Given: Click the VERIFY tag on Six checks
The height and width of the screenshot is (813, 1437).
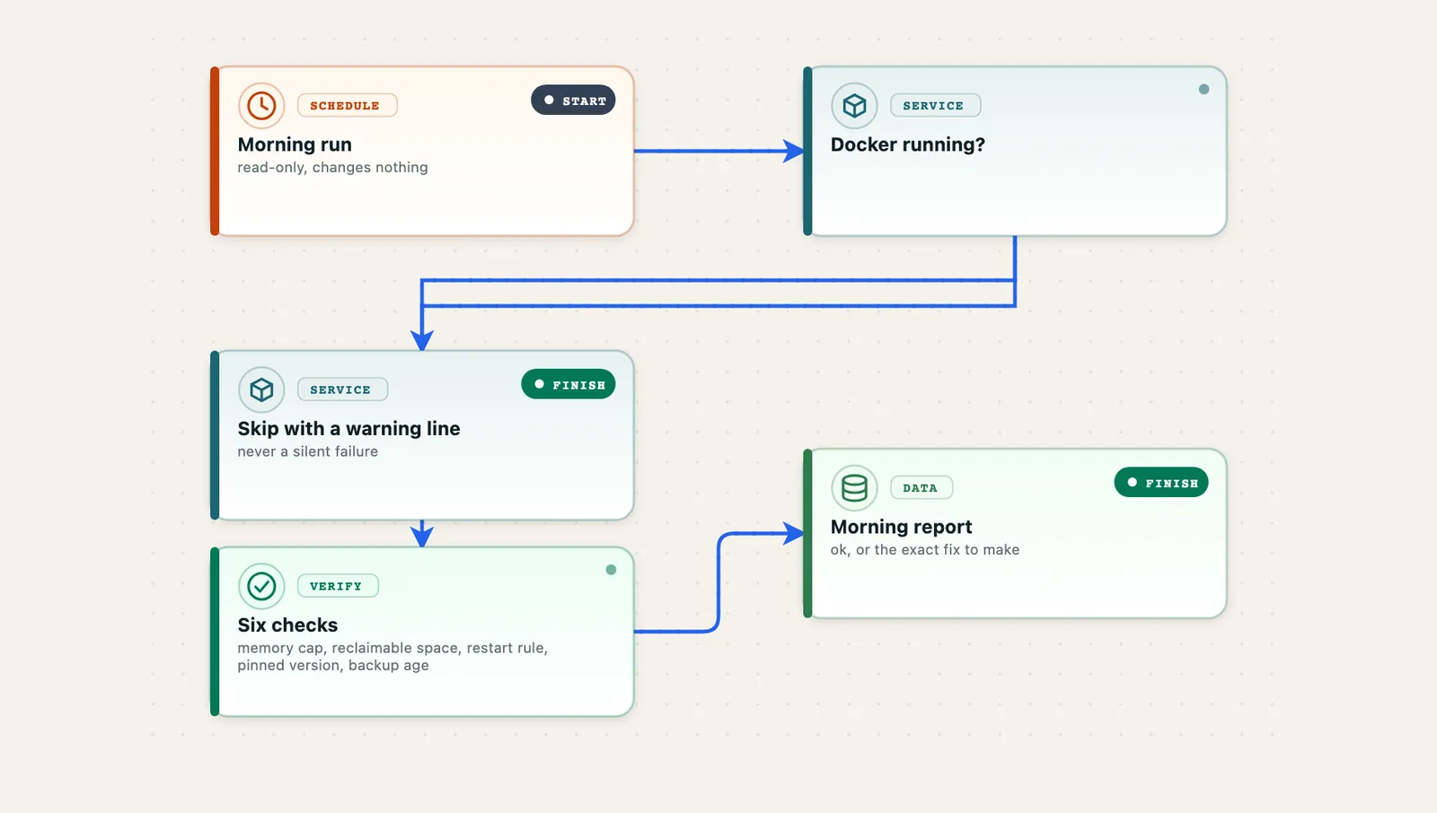Looking at the screenshot, I should [x=338, y=586].
